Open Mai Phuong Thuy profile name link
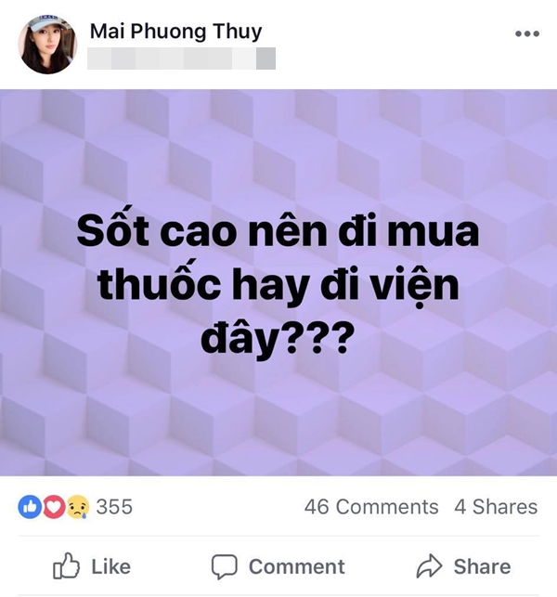 (x=175, y=32)
